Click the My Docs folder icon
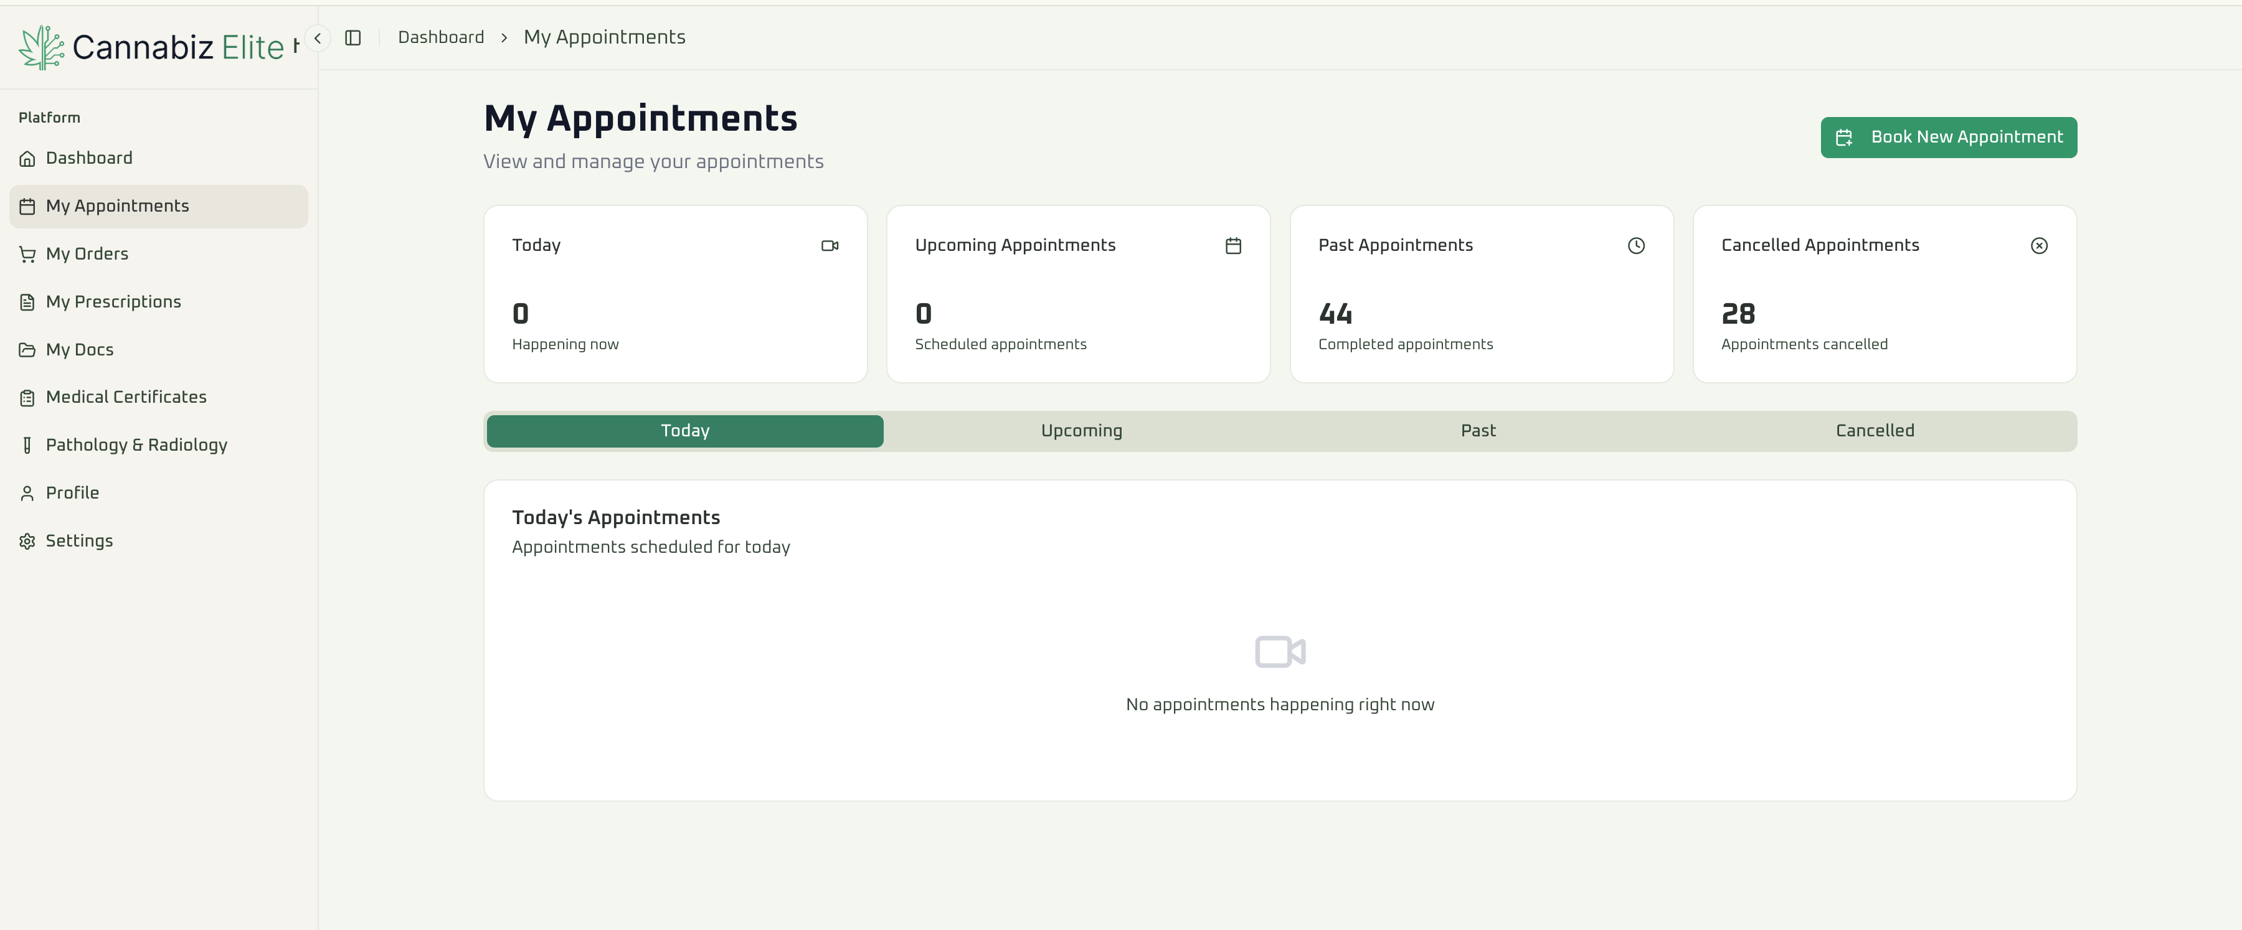This screenshot has width=2242, height=930. pos(28,349)
